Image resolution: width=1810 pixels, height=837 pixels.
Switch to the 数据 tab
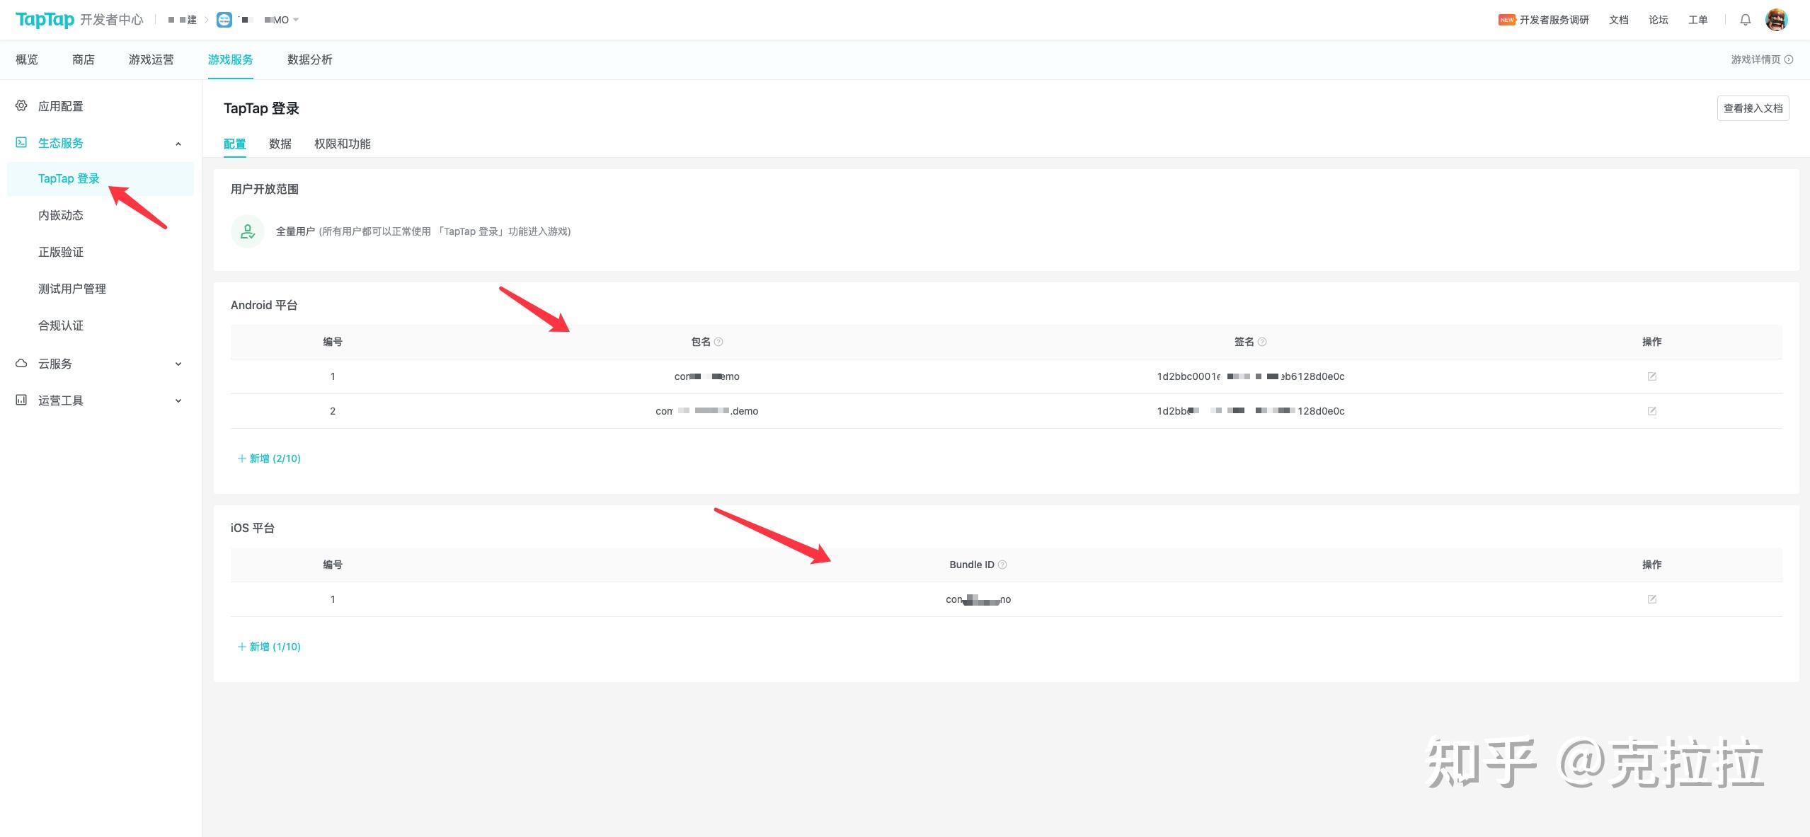[280, 144]
